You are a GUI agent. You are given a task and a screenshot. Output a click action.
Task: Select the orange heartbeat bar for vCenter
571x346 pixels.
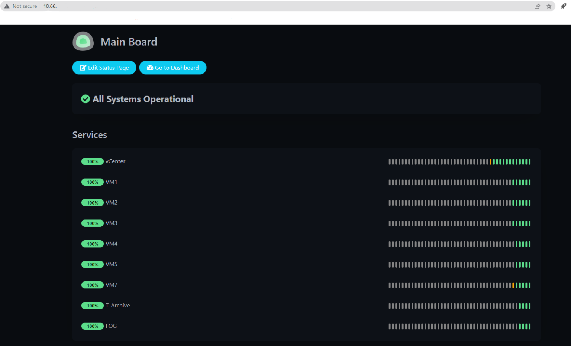(x=491, y=161)
